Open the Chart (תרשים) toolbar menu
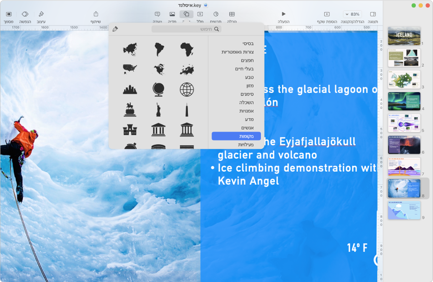Screen dimensions: 433x282 [x=216, y=14]
